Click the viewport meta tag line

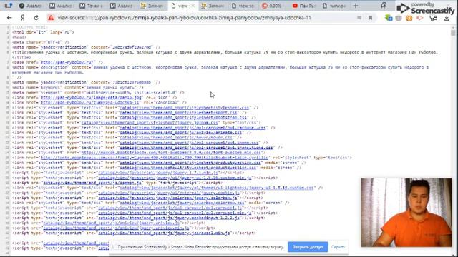[x=98, y=92]
